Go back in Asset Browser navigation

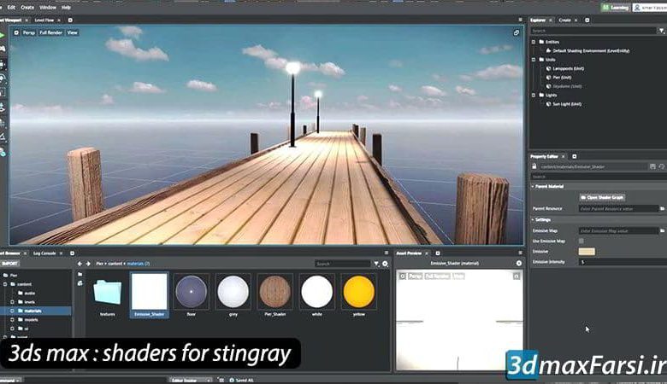(80, 264)
